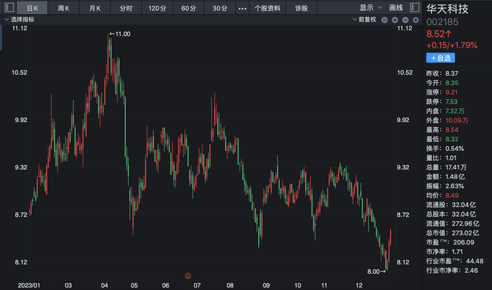Switch to the 月K monthly chart tab
Viewport: 492px width, 290px height.
point(94,8)
